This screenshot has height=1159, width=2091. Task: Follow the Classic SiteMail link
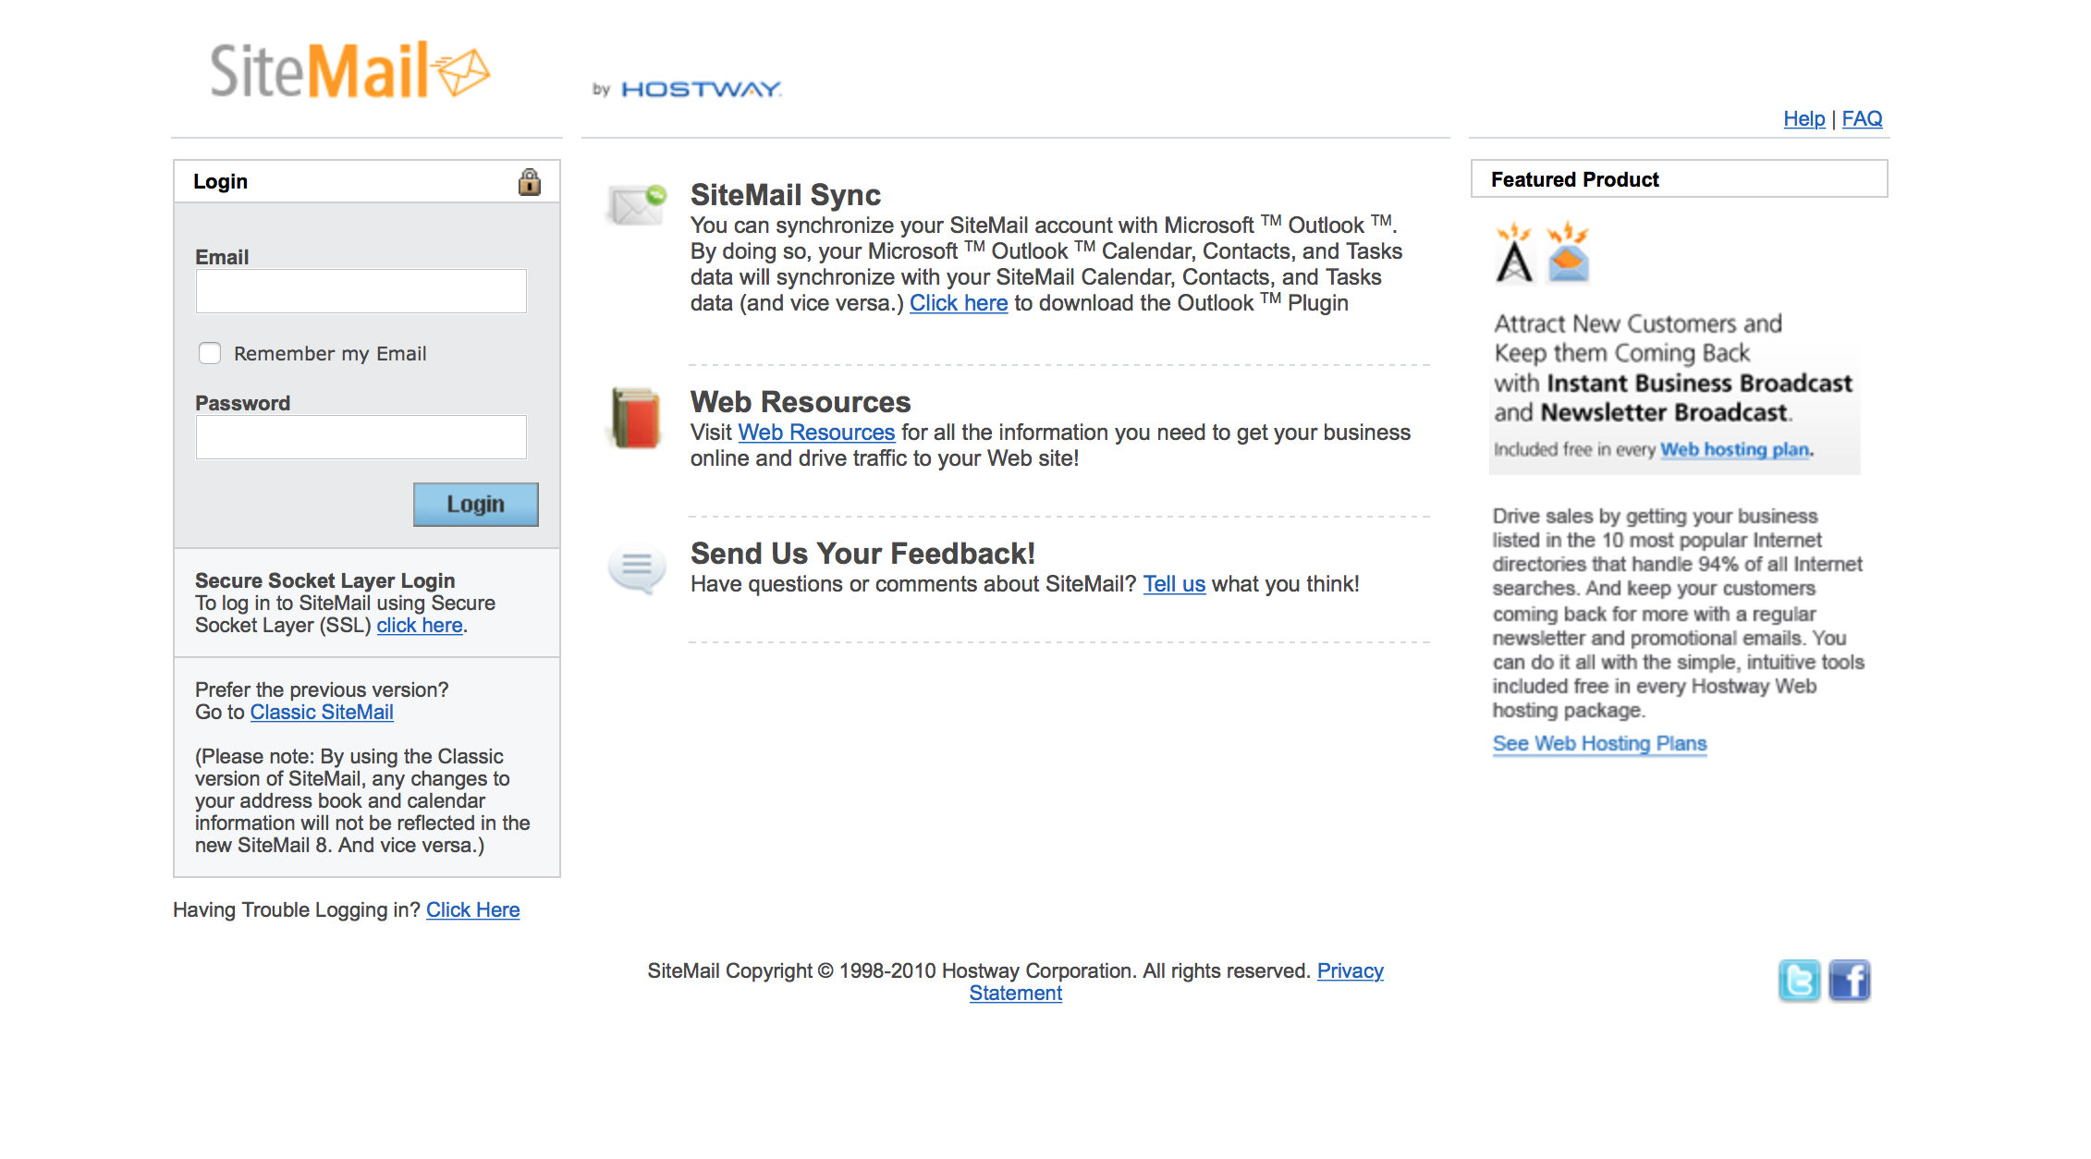point(322,712)
